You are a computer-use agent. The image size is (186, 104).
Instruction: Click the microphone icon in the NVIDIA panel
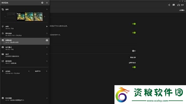point(3,71)
